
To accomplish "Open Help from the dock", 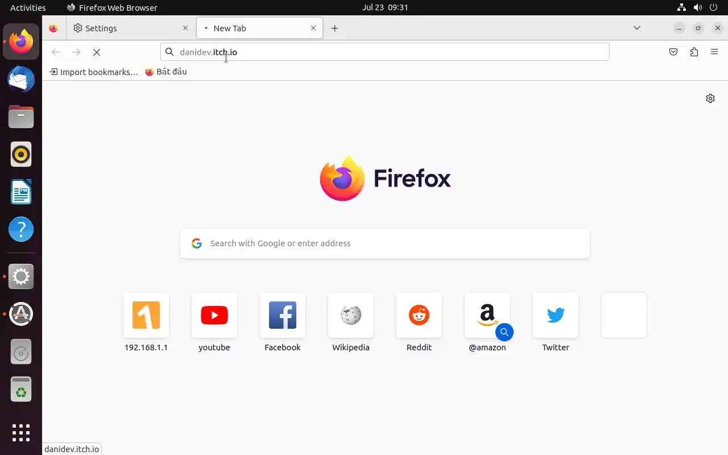I will point(21,229).
